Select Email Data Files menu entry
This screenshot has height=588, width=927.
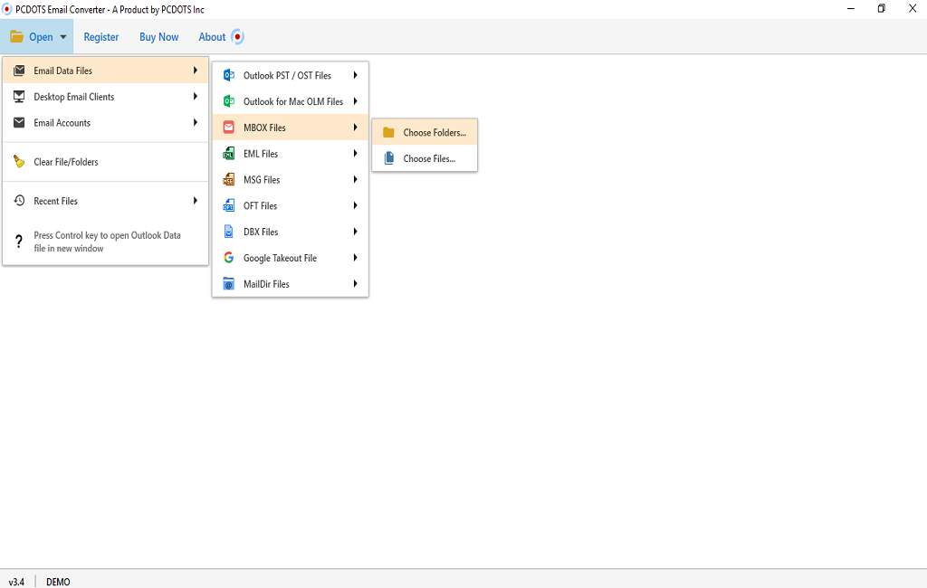pyautogui.click(x=106, y=71)
